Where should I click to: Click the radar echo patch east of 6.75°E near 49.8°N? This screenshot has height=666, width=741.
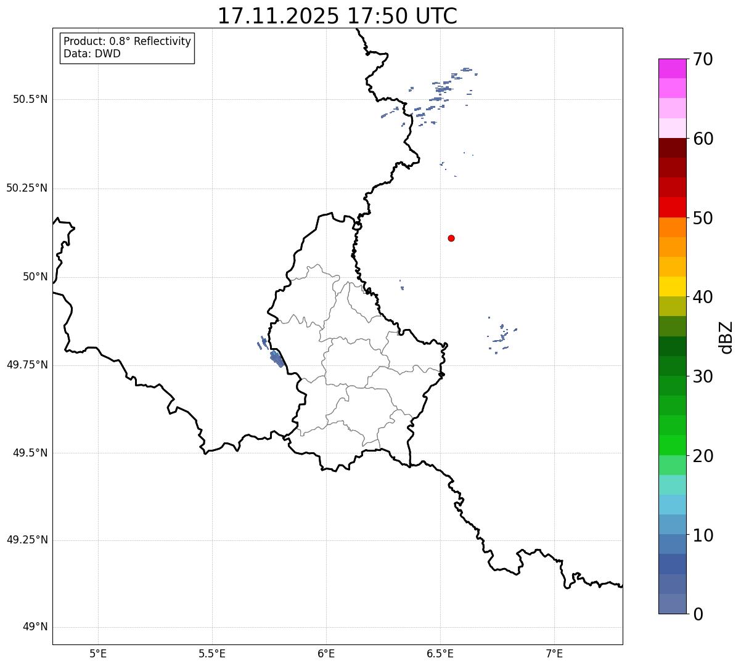point(502,336)
